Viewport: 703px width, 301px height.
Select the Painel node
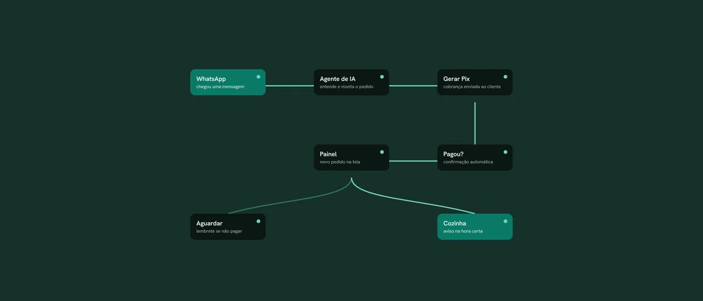[x=351, y=158]
